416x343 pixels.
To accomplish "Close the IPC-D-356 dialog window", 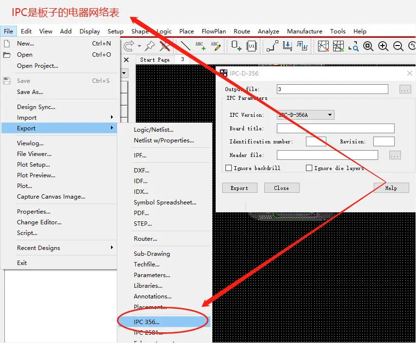I will click(x=410, y=73).
